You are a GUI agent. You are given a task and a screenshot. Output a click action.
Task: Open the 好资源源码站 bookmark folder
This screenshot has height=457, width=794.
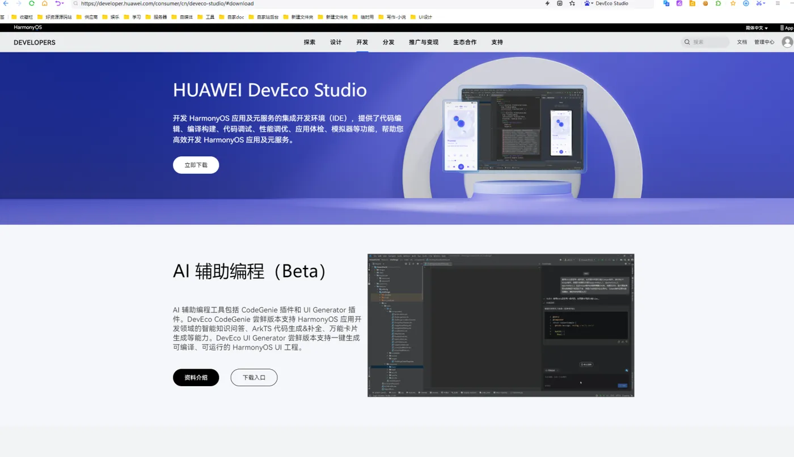54,17
